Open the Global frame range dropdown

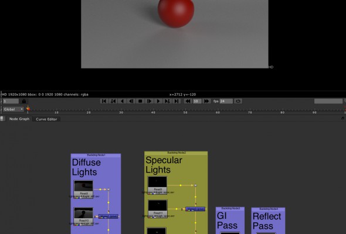13,109
